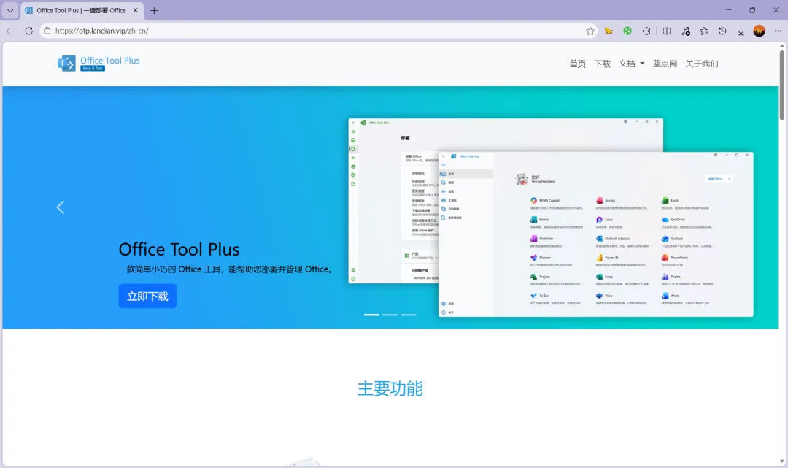Go back to the previous page
This screenshot has height=468, width=788.
(10, 31)
